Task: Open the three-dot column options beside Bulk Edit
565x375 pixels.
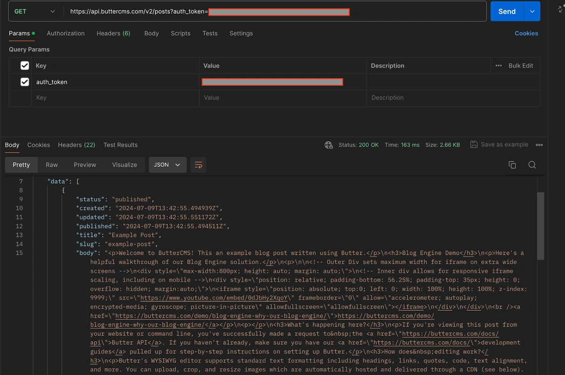Action: click(499, 66)
